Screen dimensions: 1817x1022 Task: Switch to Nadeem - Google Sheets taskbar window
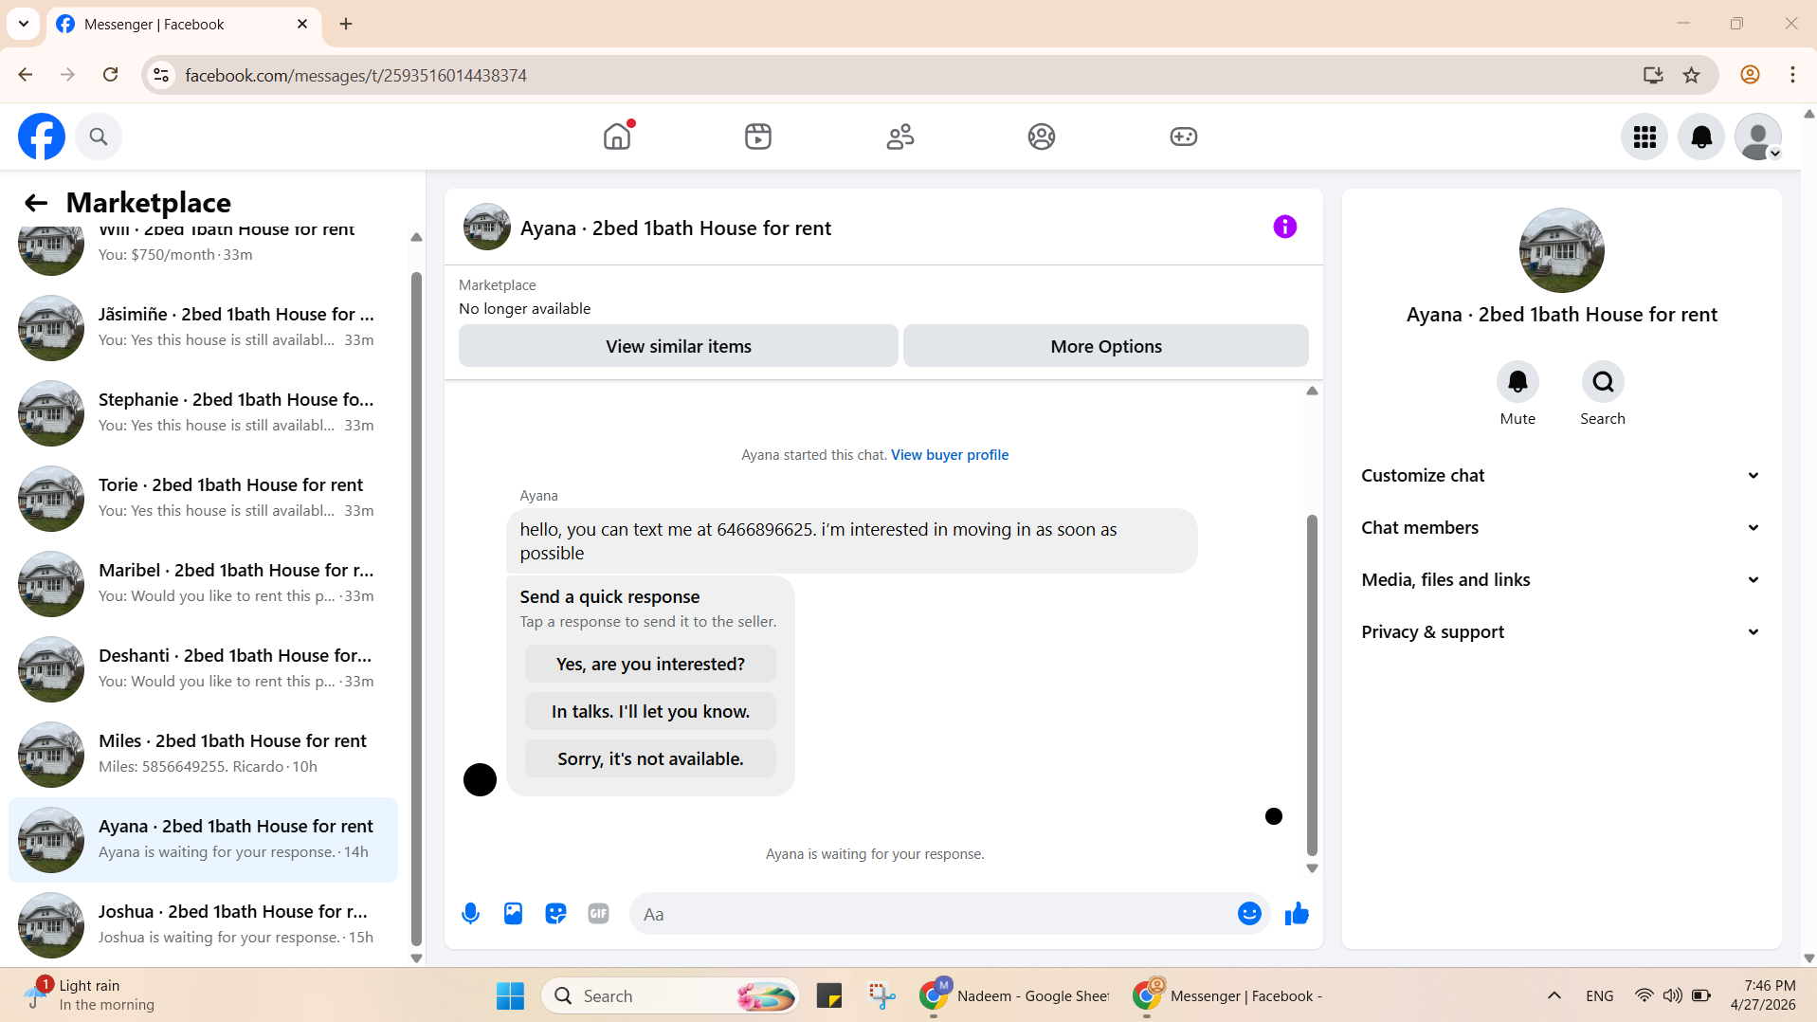coord(1014,995)
